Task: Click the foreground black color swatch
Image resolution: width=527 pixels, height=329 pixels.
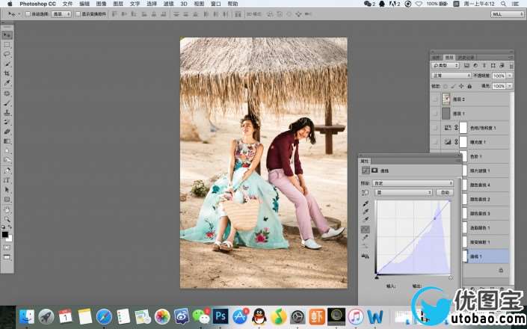Action: [x=6, y=234]
